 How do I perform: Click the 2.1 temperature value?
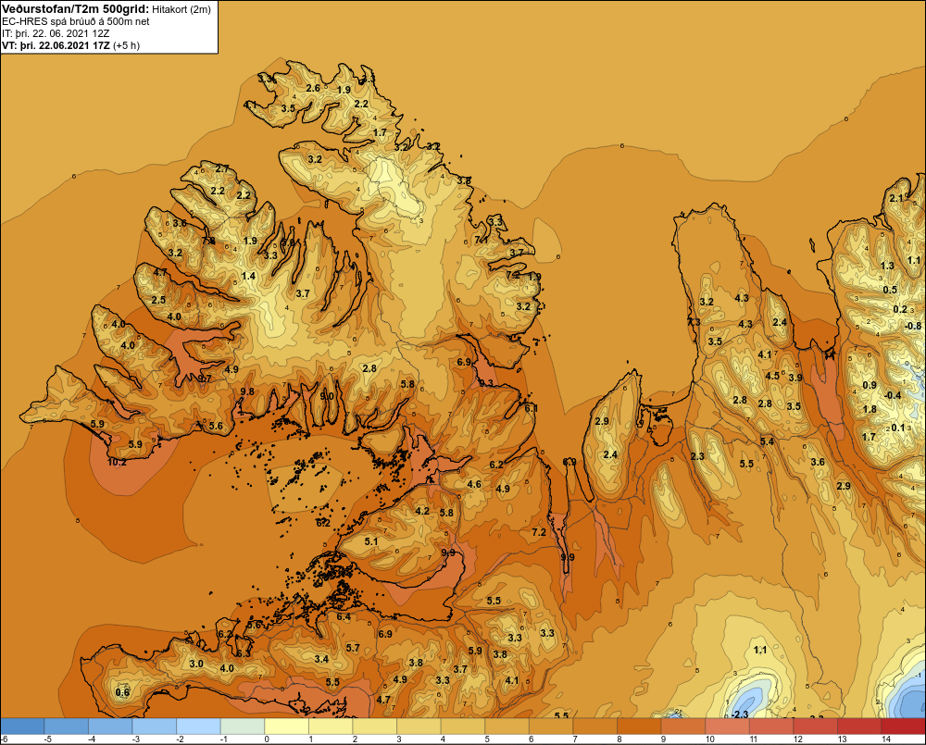pos(896,198)
